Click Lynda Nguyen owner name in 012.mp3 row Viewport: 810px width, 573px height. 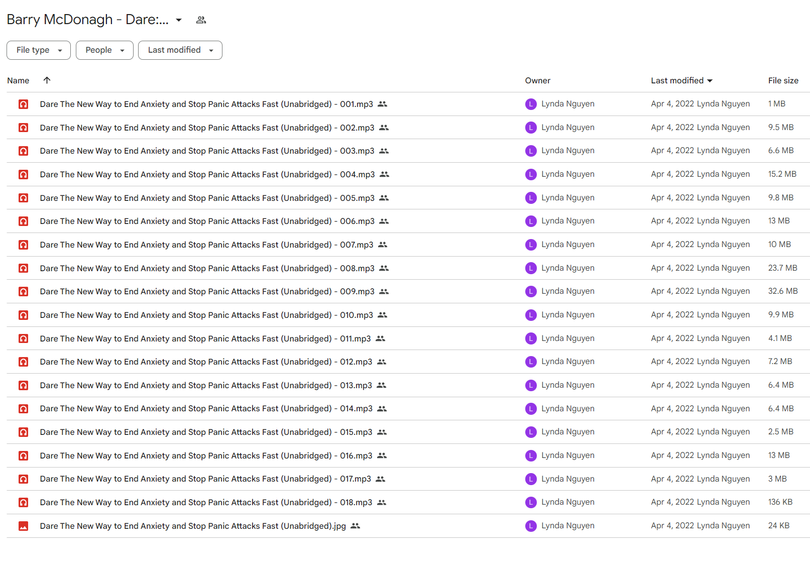(568, 362)
